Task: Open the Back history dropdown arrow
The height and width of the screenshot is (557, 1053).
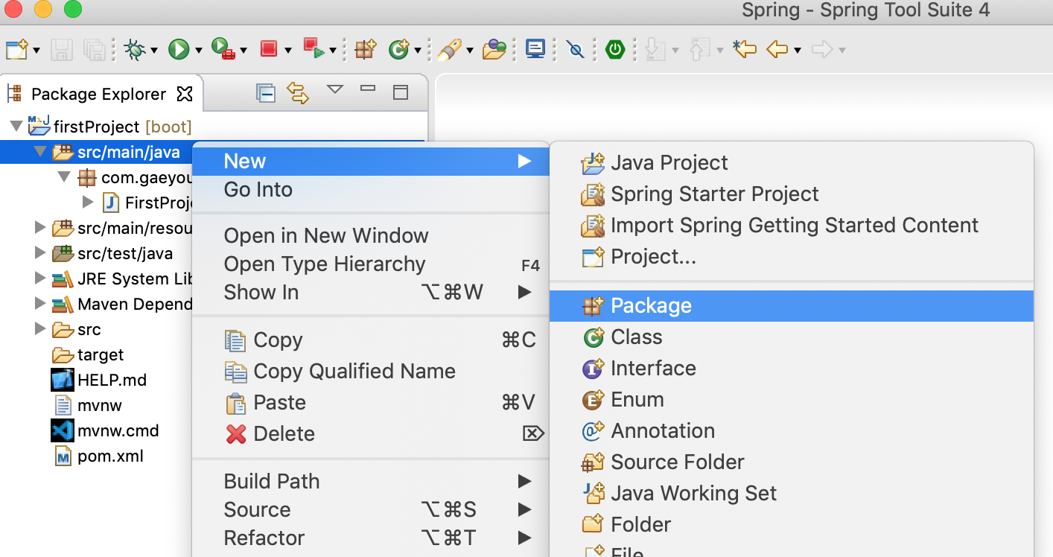Action: pyautogui.click(x=798, y=51)
